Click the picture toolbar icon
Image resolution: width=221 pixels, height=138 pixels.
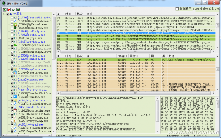(18, 10)
